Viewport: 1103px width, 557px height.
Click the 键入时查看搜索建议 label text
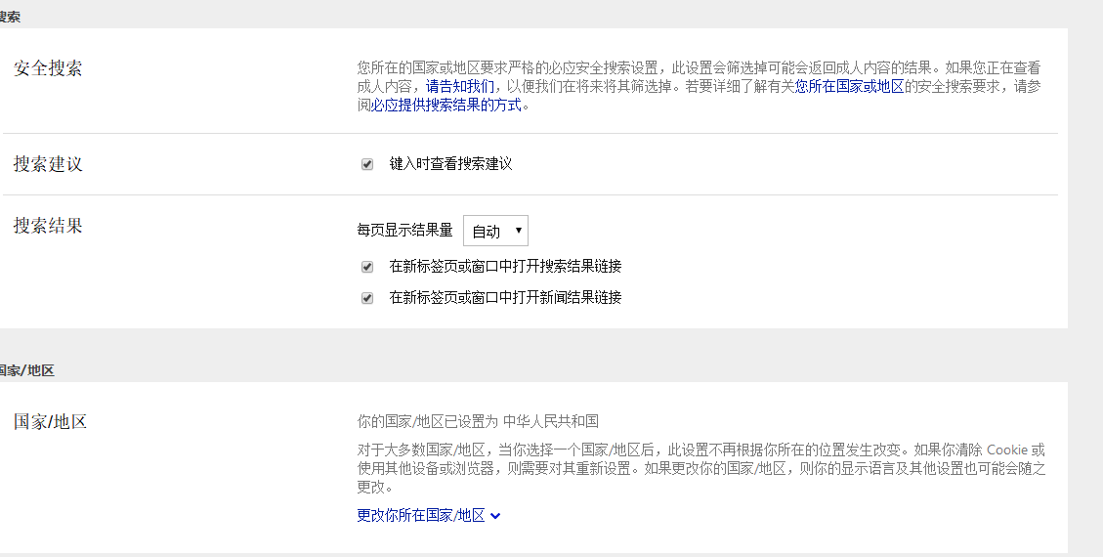tap(450, 163)
